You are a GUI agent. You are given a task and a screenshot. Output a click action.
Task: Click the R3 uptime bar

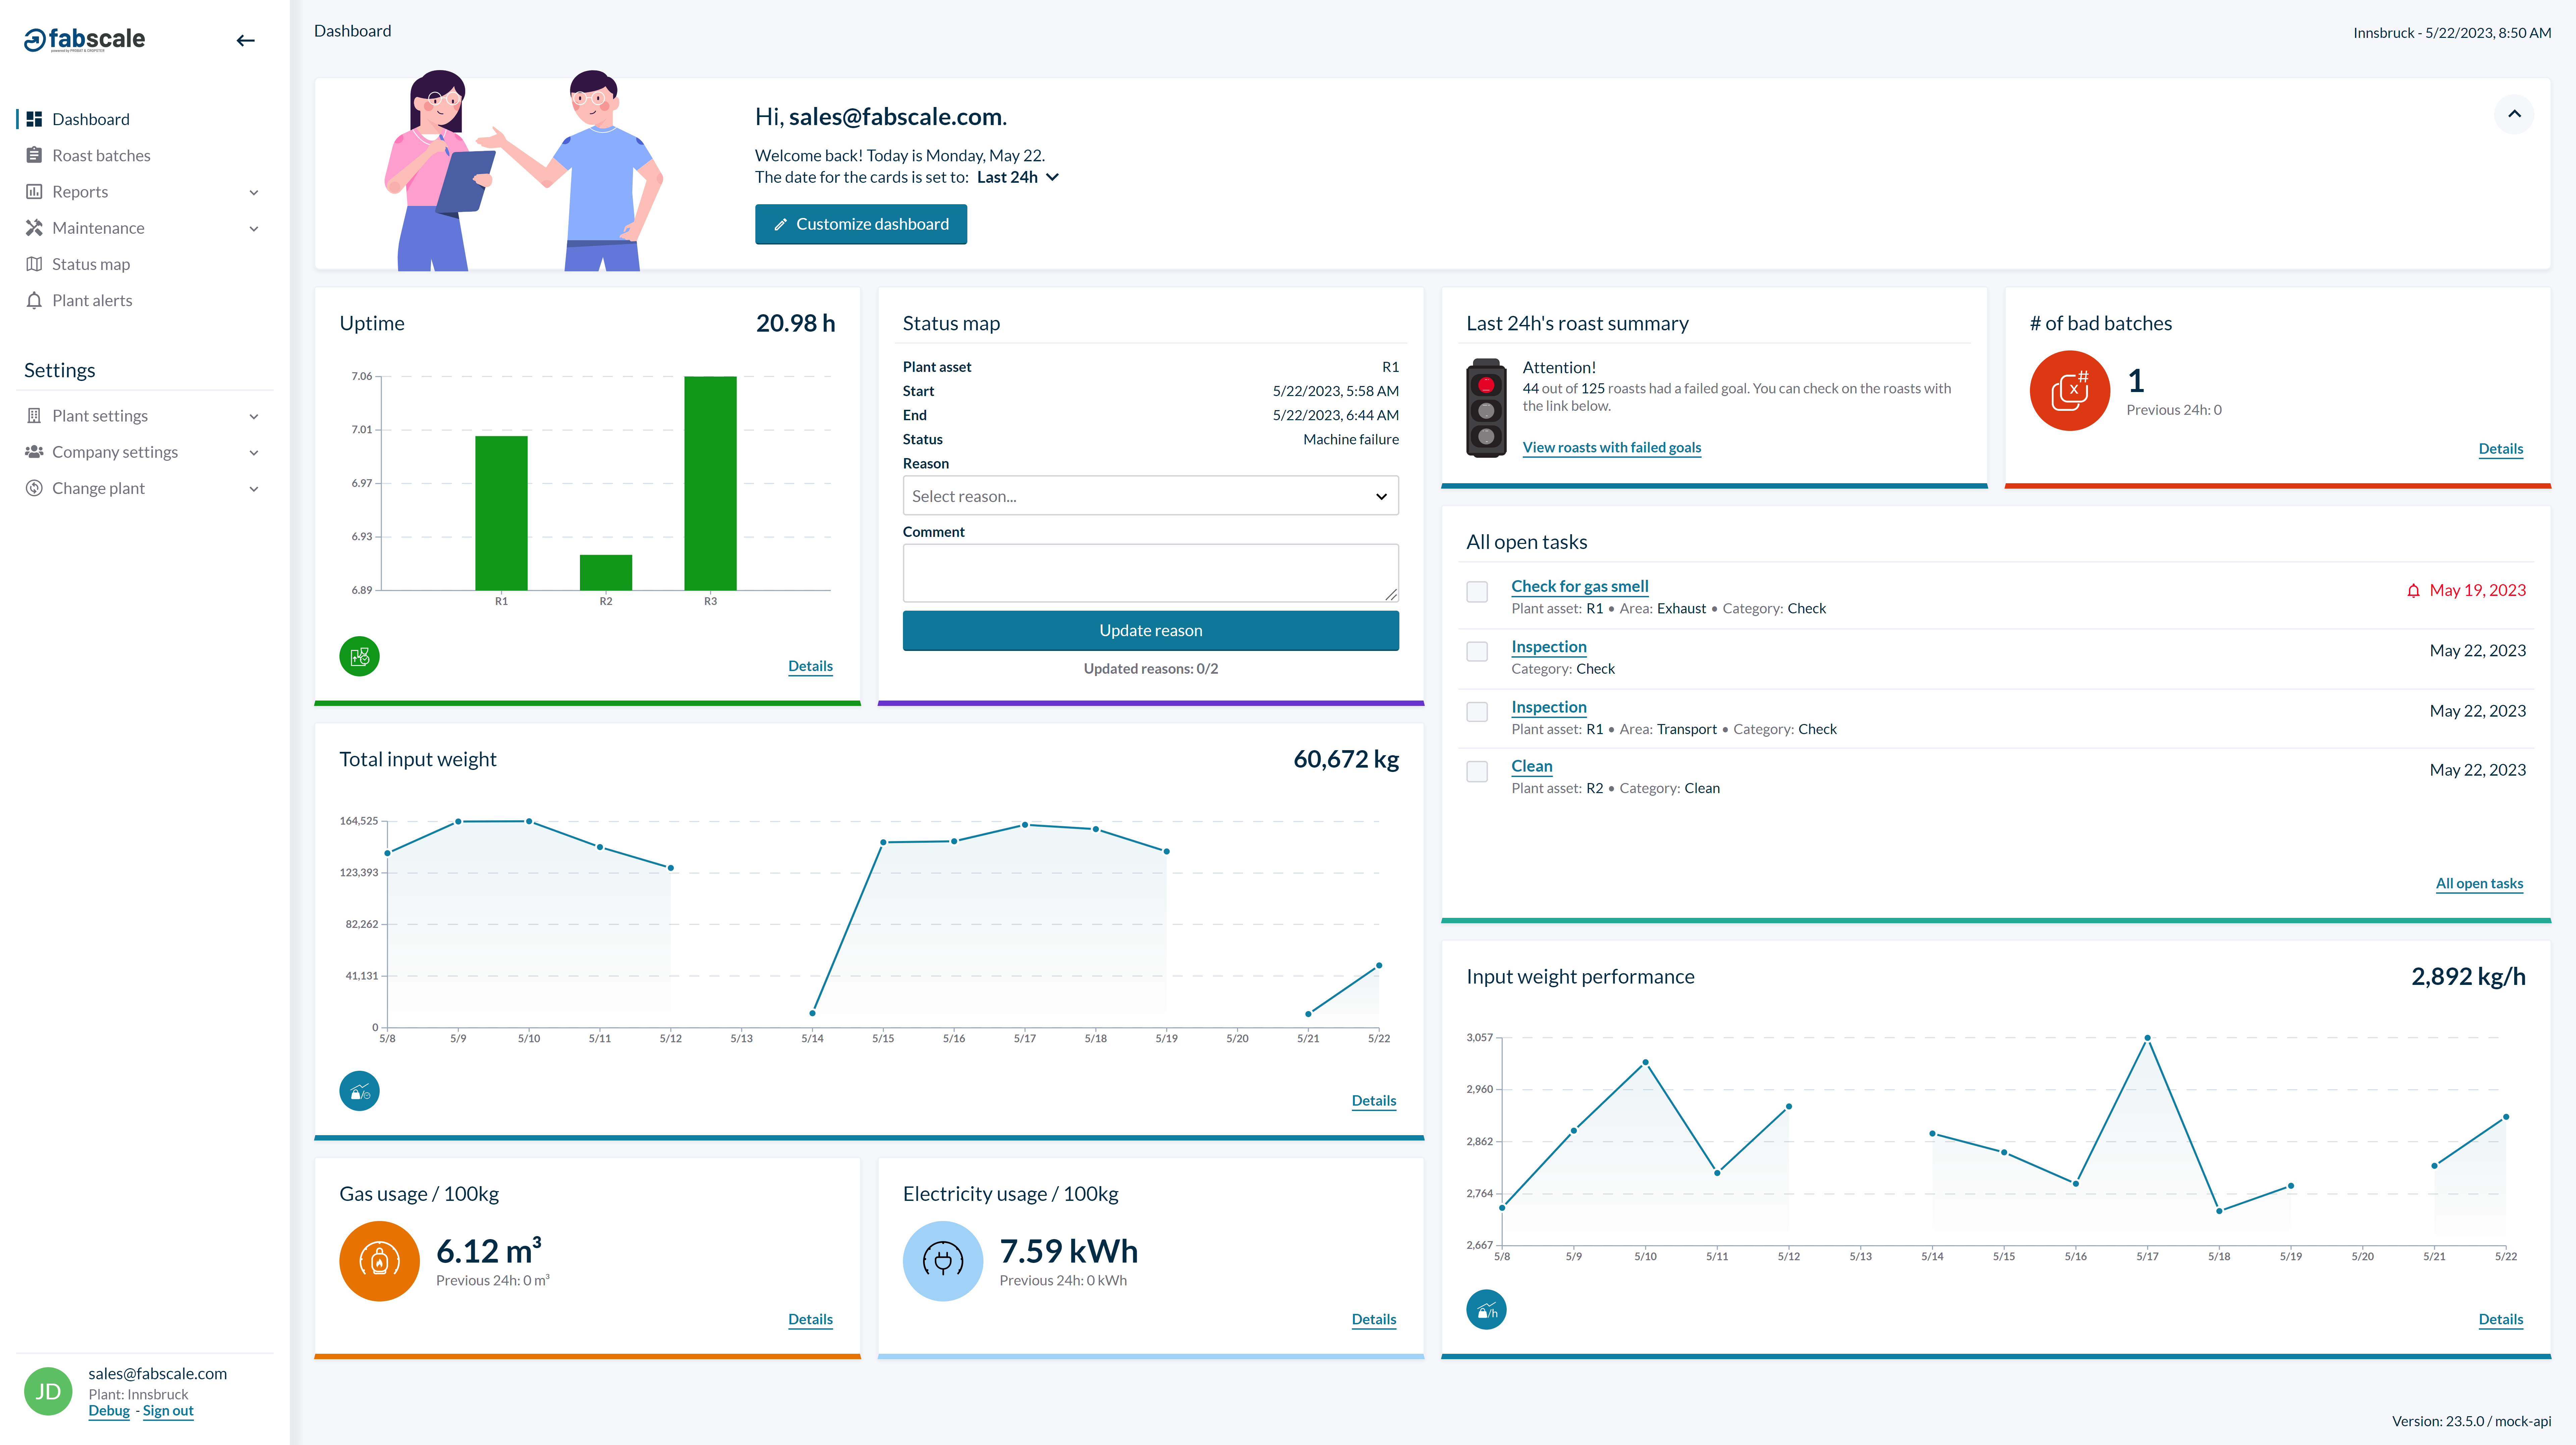point(710,483)
